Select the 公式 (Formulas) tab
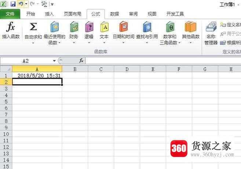 (96, 14)
